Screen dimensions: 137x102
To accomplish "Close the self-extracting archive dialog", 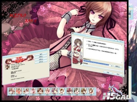I will (x=121, y=41).
